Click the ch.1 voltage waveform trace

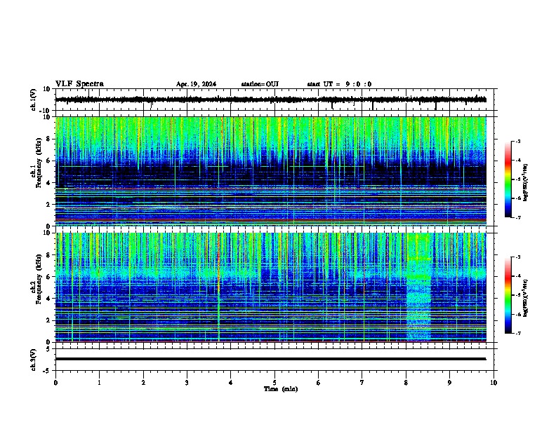(270, 100)
